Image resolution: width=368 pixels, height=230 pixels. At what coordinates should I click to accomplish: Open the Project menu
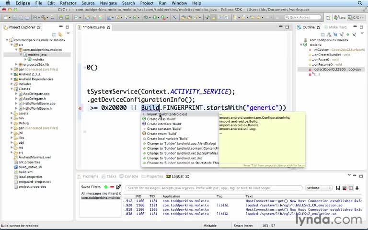point(147,3)
